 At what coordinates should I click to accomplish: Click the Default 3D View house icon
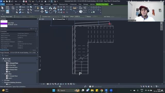pyautogui.click(x=45, y=1)
